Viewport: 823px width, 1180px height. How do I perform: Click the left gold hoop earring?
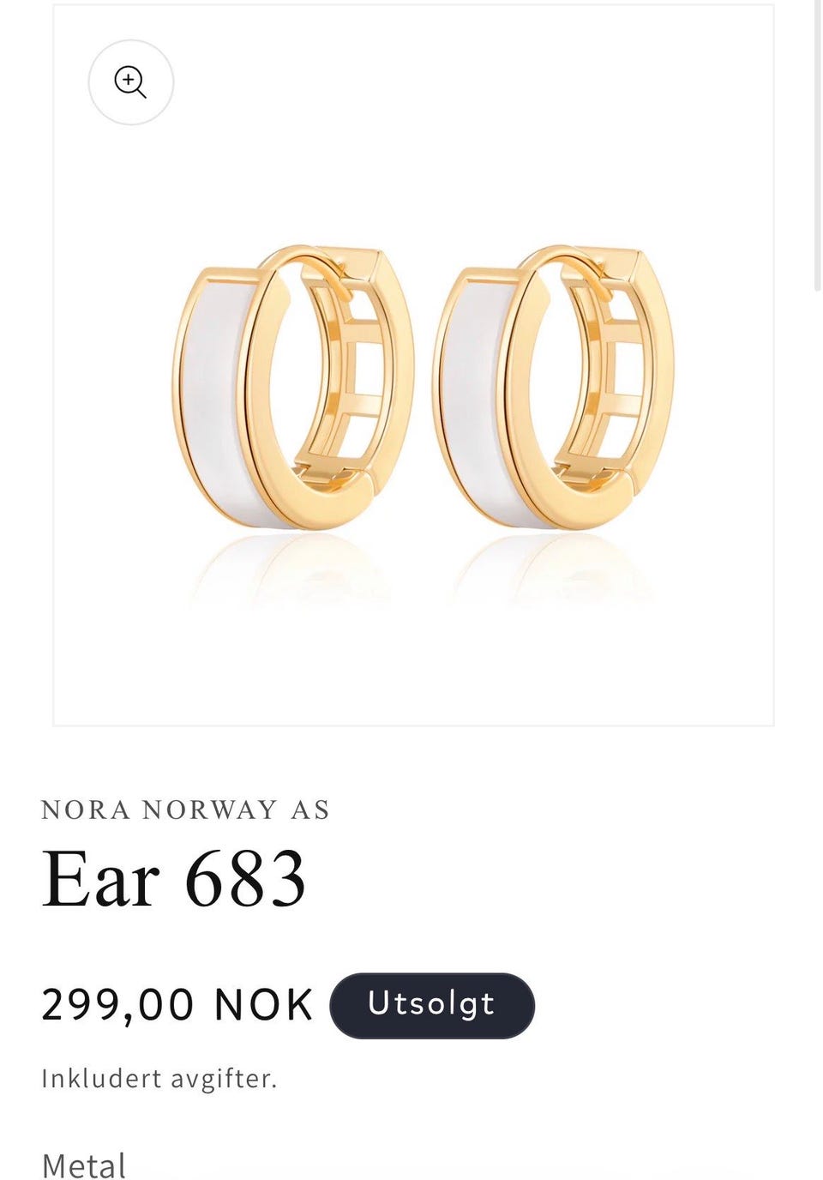click(x=293, y=388)
